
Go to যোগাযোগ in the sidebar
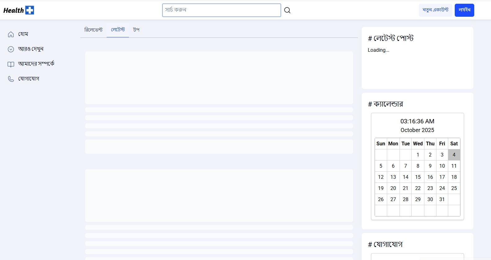29,79
